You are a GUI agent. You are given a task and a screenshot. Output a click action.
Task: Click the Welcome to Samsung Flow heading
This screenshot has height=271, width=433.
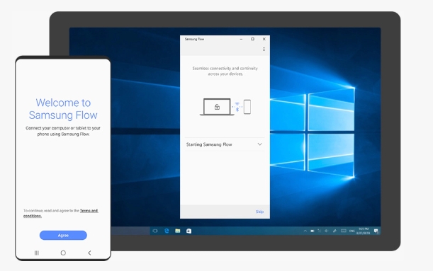coord(63,109)
